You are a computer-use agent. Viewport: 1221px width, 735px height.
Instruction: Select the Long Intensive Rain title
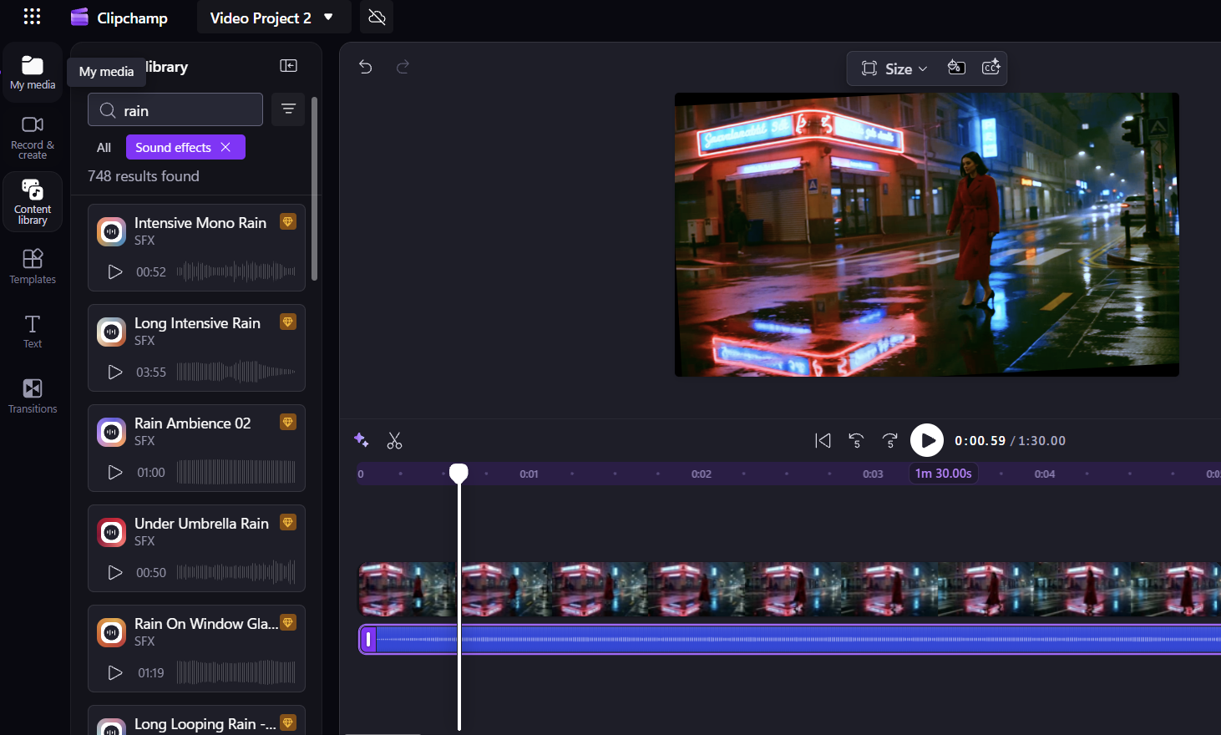point(197,323)
